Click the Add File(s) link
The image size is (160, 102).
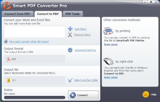[80, 29]
